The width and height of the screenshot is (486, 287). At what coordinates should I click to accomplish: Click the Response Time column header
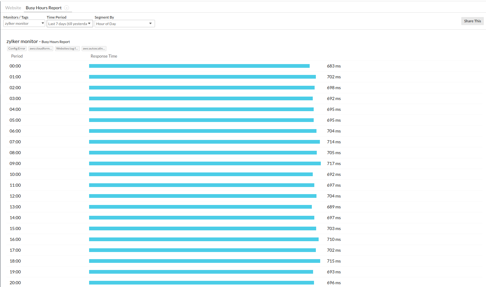coord(104,56)
